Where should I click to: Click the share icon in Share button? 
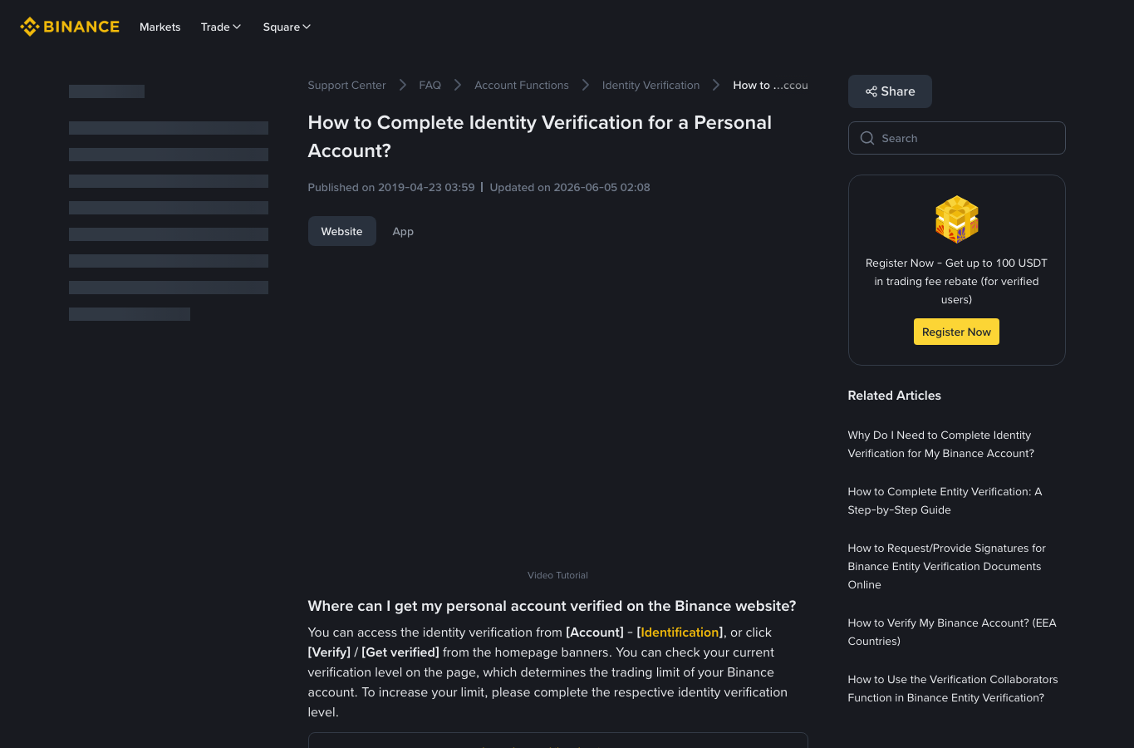(871, 91)
